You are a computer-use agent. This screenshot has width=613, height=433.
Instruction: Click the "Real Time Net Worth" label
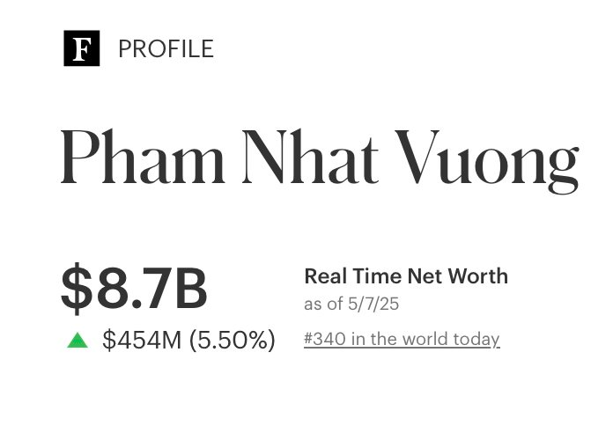point(406,276)
